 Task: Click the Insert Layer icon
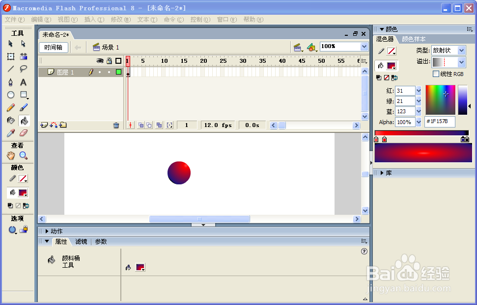coord(44,125)
